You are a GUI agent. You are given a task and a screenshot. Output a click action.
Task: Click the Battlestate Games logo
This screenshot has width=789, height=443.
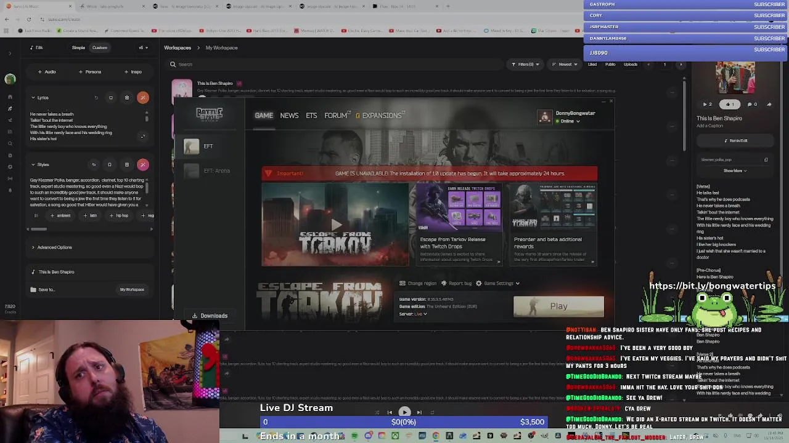[x=209, y=114]
